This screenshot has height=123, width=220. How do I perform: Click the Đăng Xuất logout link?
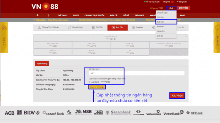[182, 2]
